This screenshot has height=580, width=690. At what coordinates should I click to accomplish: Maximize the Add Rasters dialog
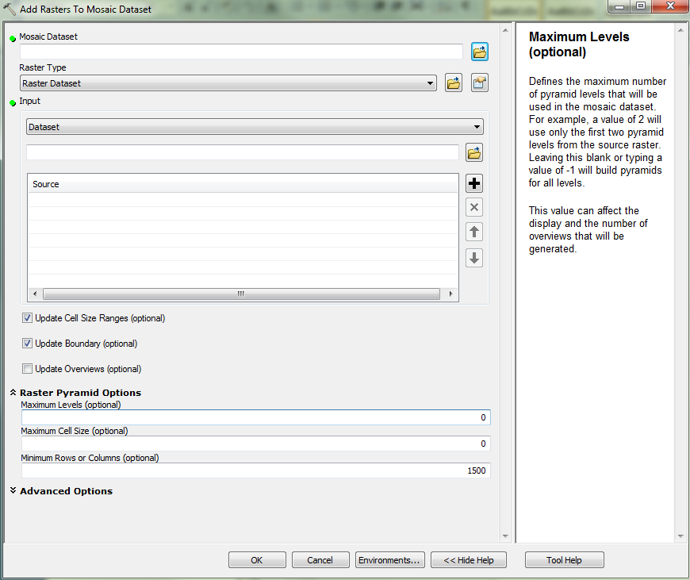[x=641, y=6]
